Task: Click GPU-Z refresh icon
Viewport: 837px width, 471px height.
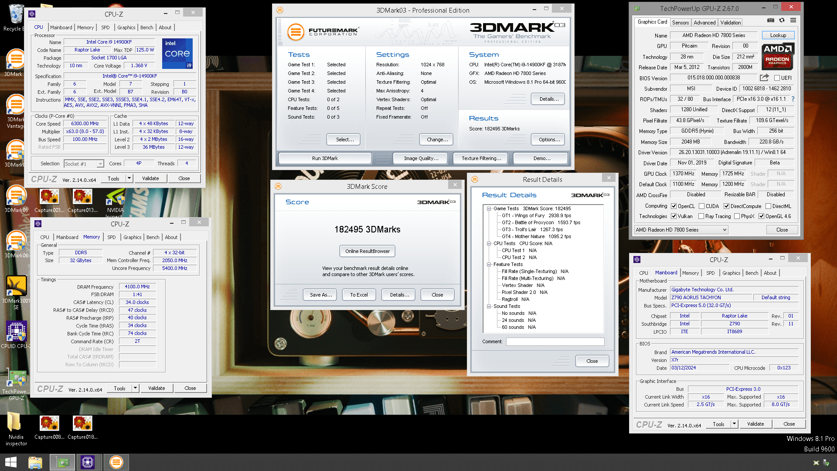Action: (782, 20)
